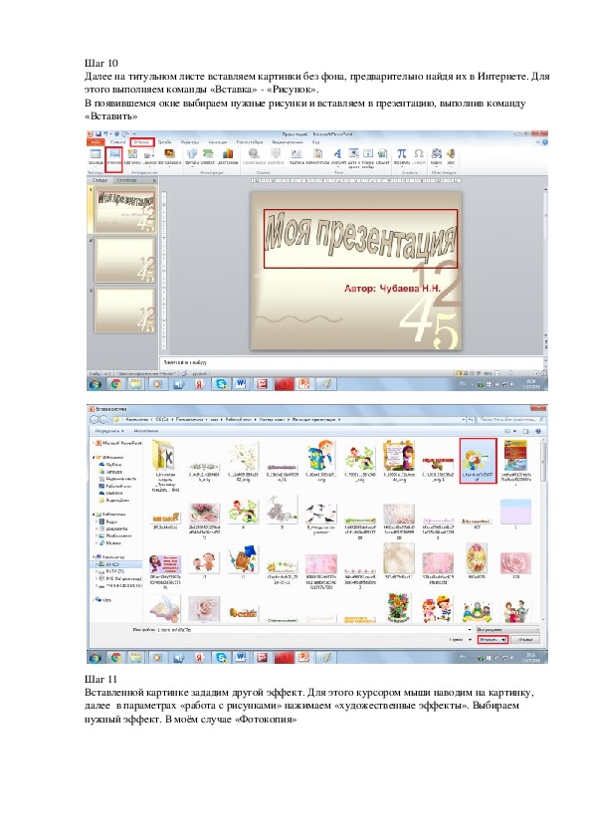Open the Таблица (Table) tool in the ribbon
Viewport: 592px width, 838px height.
[96, 156]
